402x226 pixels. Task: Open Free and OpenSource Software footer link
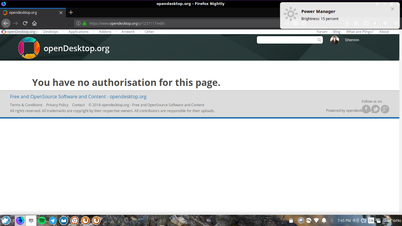click(78, 97)
